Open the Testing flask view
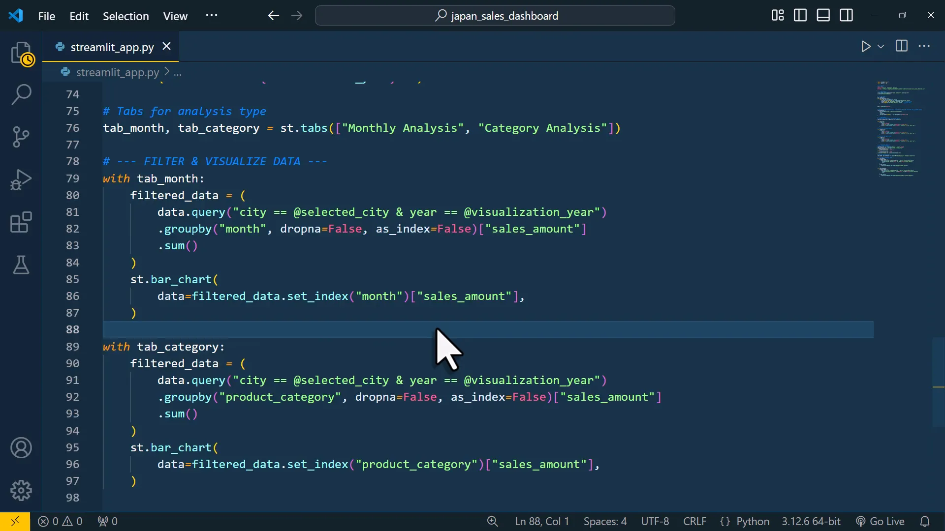This screenshot has height=531, width=945. (x=21, y=265)
